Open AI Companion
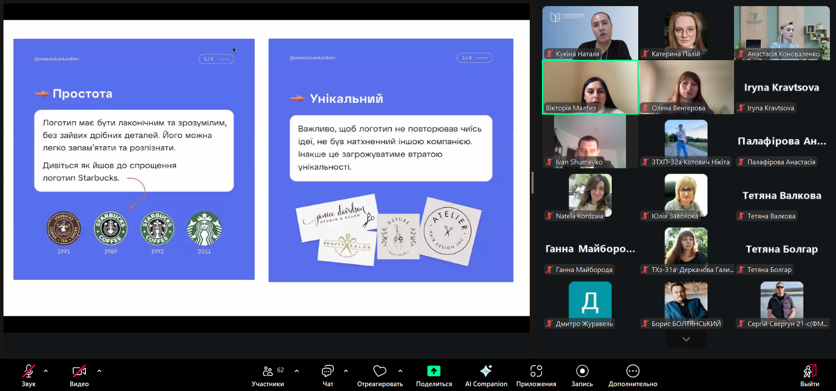Viewport: 836px width, 391px height. click(x=486, y=375)
